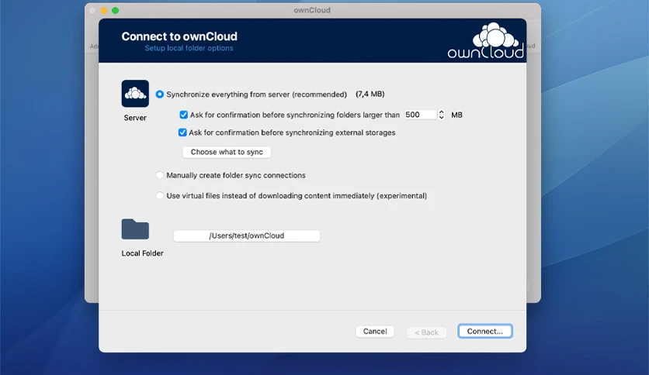Click the 500 MB size input field
649x375 pixels.
click(420, 115)
